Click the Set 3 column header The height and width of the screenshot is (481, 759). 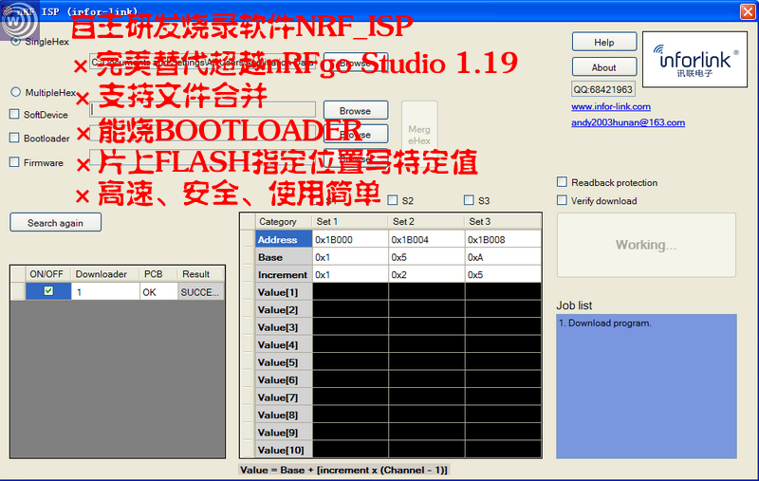click(x=503, y=221)
